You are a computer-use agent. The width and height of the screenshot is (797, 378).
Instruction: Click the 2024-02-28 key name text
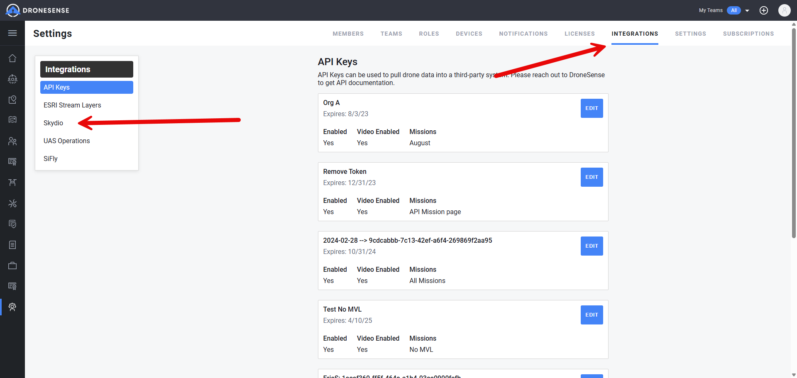pyautogui.click(x=407, y=240)
